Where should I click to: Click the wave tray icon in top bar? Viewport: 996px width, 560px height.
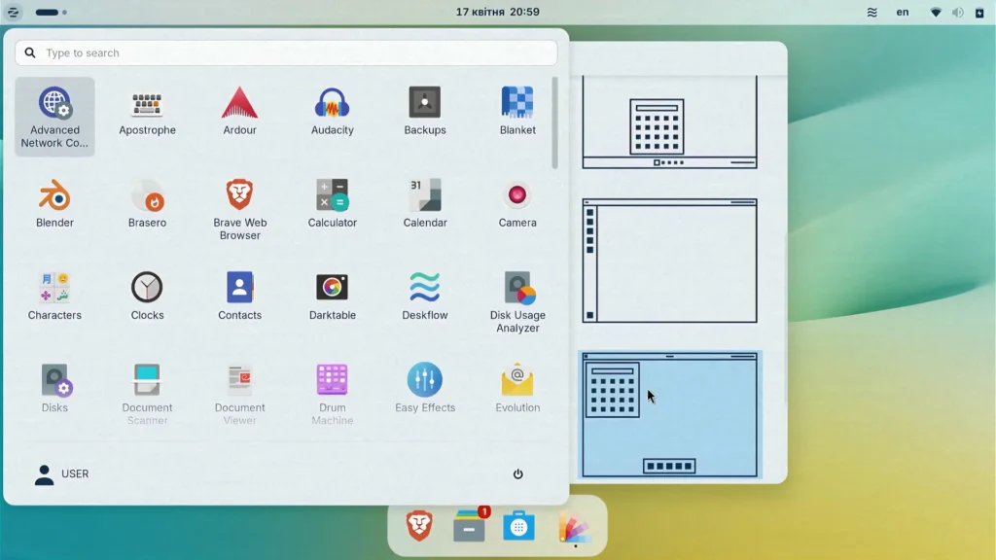(x=872, y=12)
